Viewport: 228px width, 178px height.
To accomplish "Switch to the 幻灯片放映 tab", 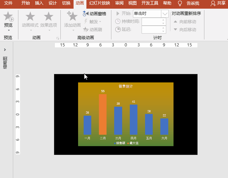I will pos(100,3).
